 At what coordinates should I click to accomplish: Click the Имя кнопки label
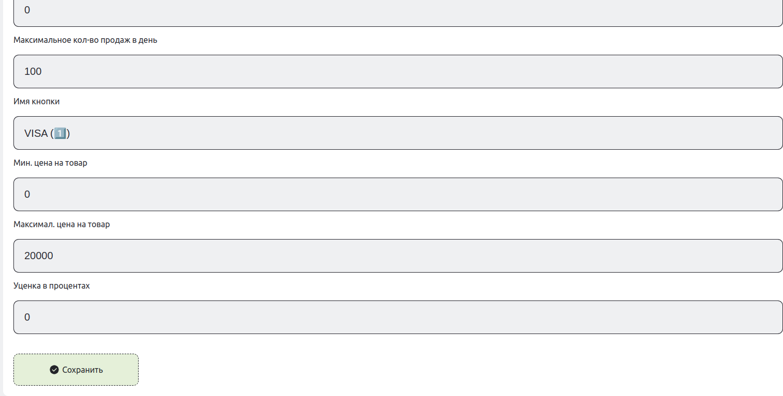coord(36,102)
